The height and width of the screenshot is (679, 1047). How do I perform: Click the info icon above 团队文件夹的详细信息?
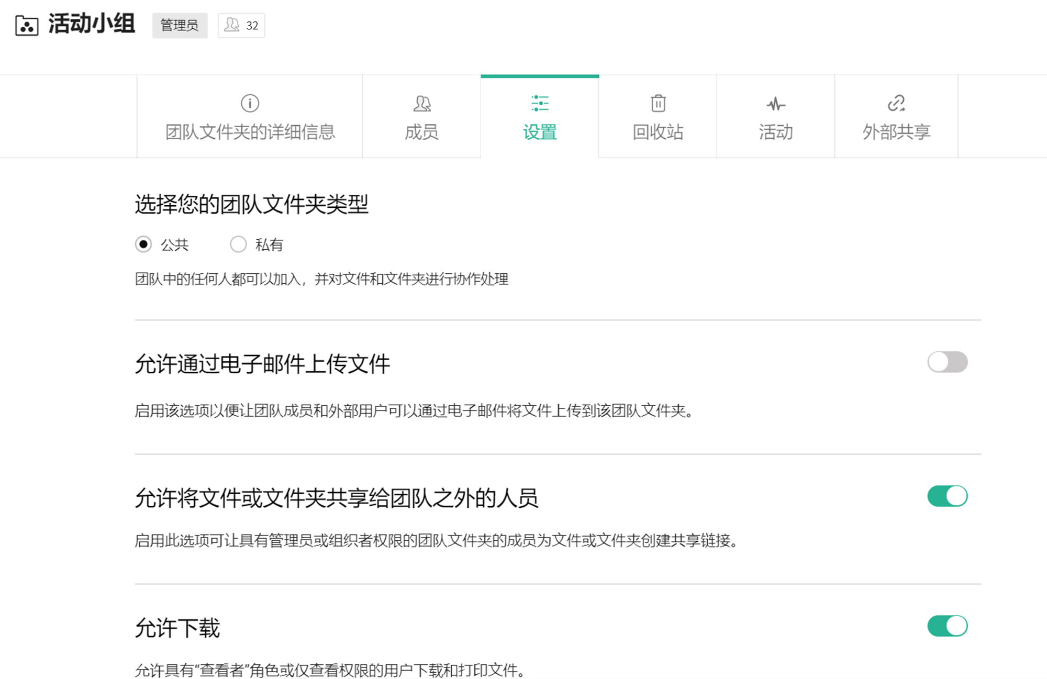(250, 103)
